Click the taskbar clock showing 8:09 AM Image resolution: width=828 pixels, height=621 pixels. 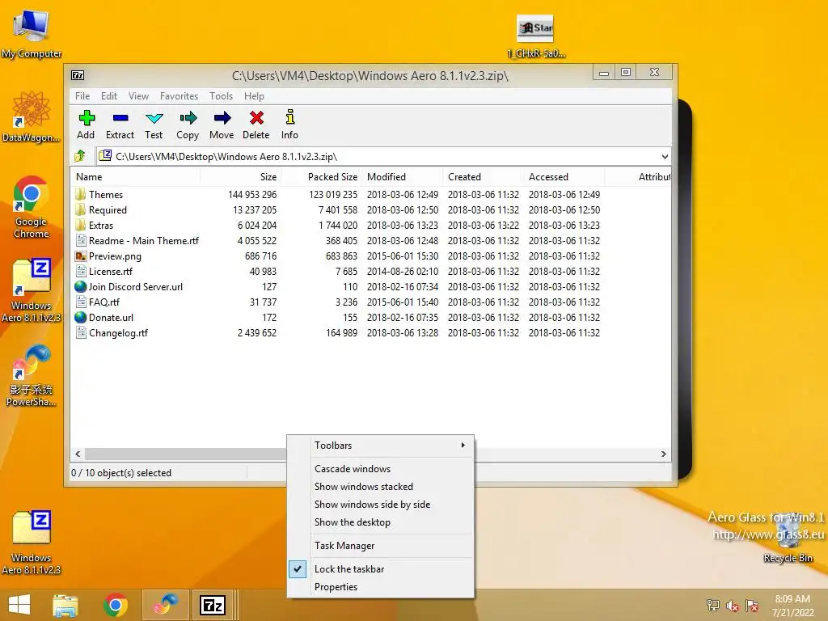coord(792,606)
